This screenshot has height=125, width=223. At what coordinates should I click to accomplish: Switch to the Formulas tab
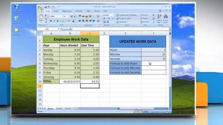79,11
